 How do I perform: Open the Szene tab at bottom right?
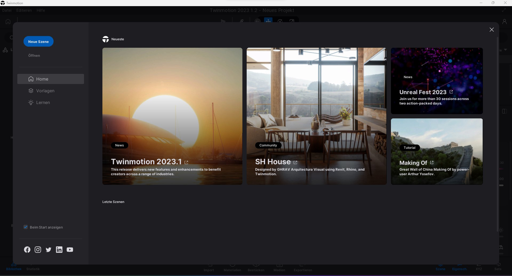click(441, 267)
